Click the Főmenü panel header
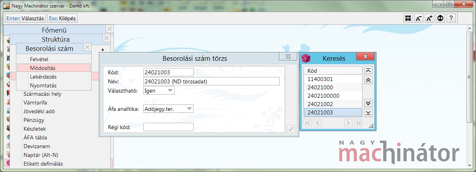 click(x=54, y=30)
